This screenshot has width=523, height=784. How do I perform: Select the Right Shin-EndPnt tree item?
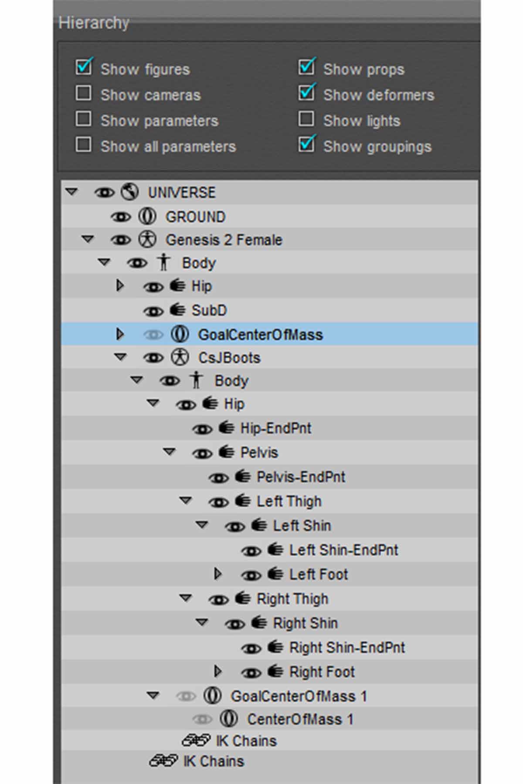(347, 648)
